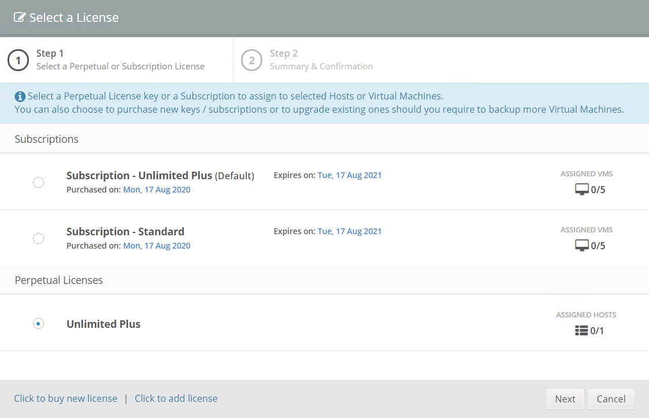Choose the perpetual Unlimited Plus radio button
Screen dimensions: 649x418
[x=38, y=324]
